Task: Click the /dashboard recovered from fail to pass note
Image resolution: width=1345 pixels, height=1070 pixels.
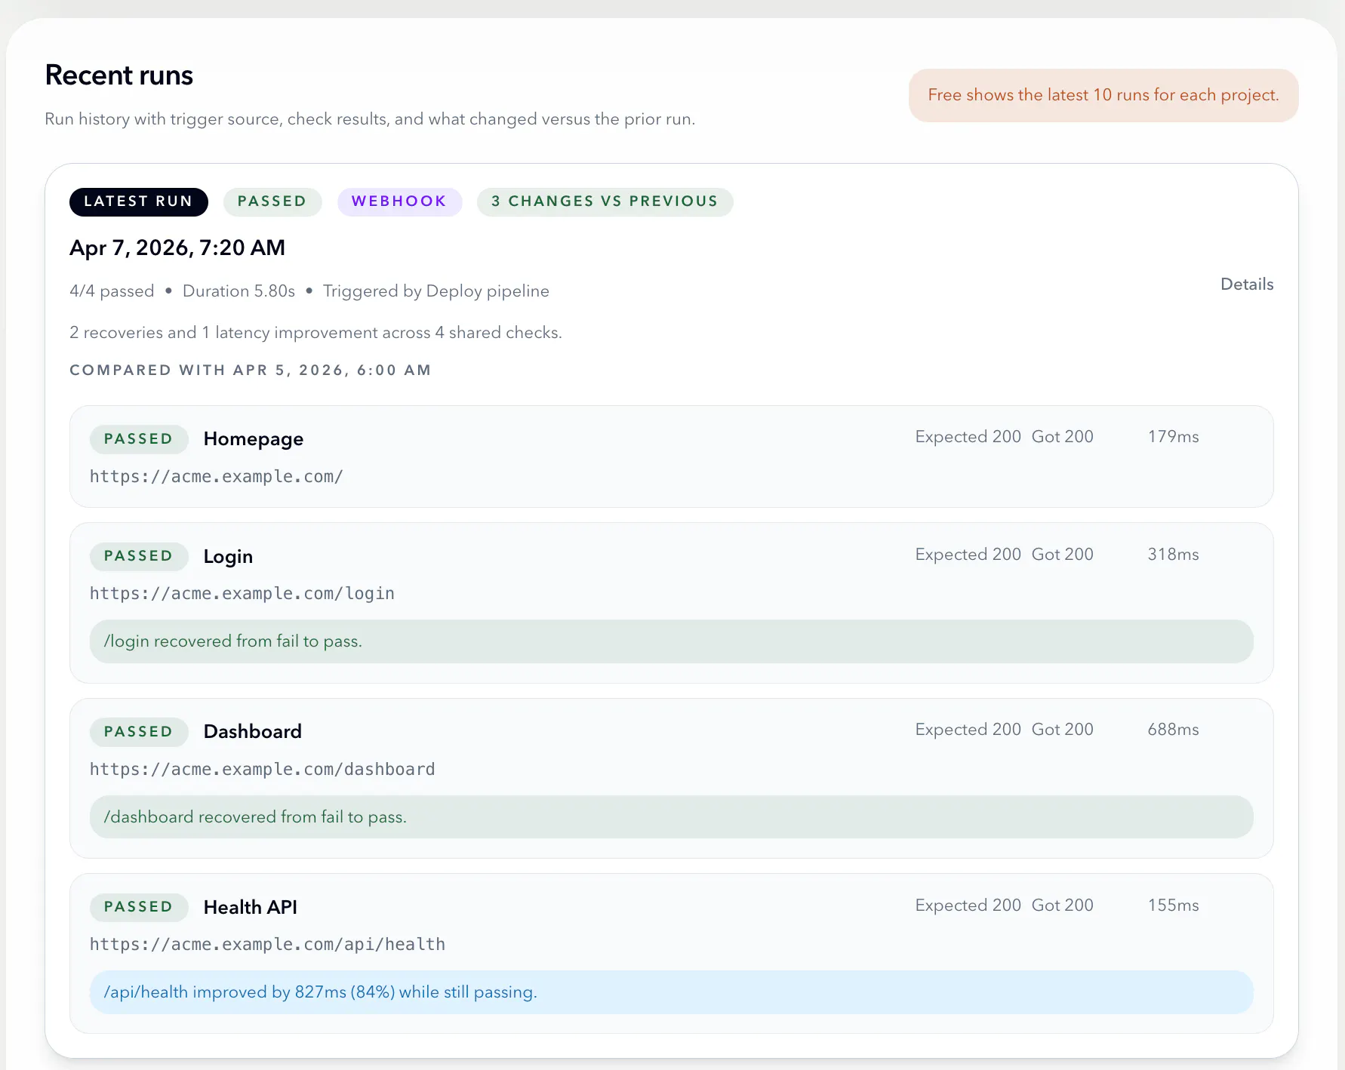Action: [x=671, y=816]
